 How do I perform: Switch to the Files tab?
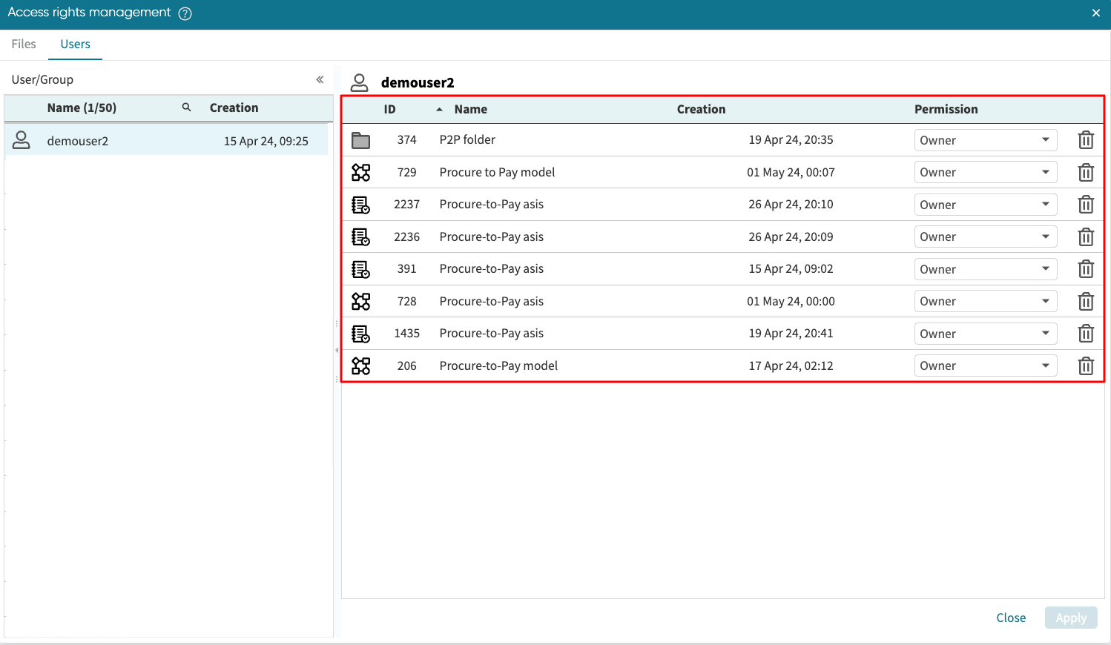(24, 44)
